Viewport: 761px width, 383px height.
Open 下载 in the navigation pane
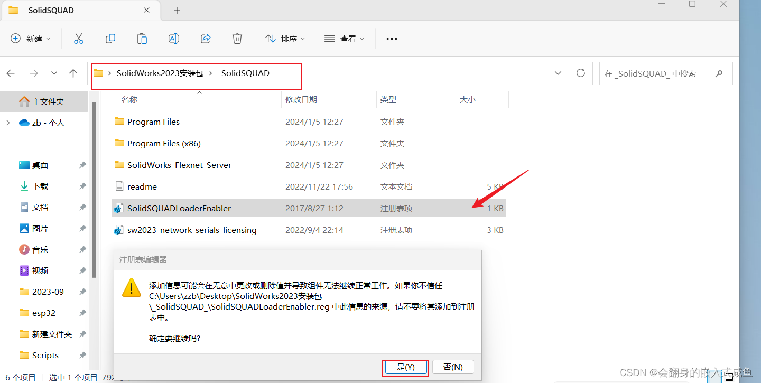pyautogui.click(x=40, y=186)
